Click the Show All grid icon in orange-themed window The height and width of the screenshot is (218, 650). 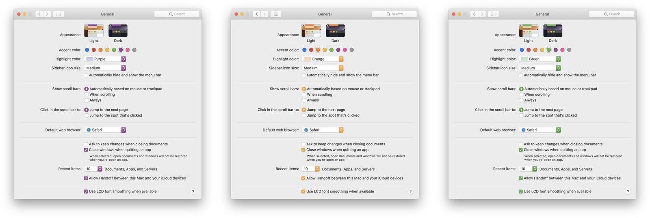276,14
